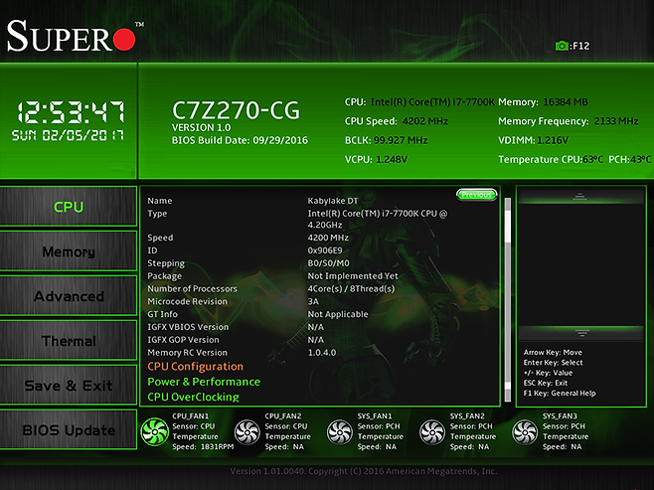This screenshot has height=490, width=654.
Task: Open the Memory section
Action: (69, 251)
